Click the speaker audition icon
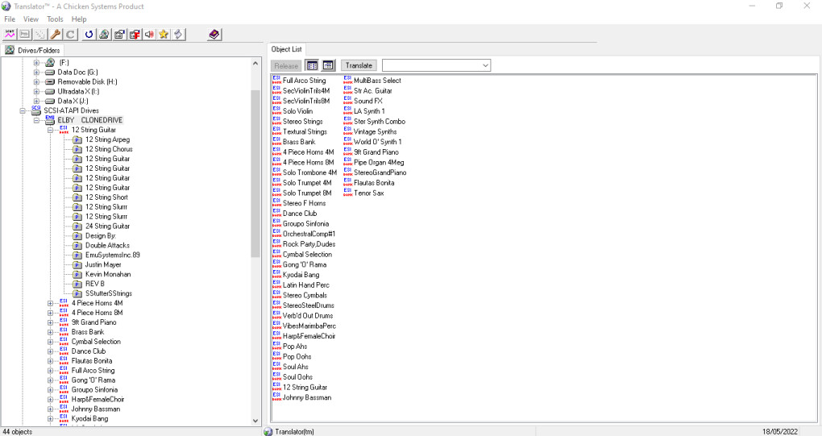 149,35
